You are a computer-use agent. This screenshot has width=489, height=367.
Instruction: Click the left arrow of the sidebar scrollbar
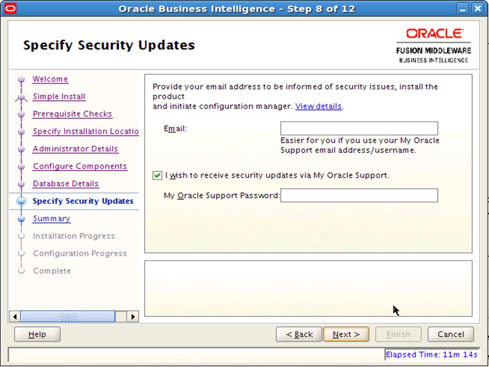(15, 317)
